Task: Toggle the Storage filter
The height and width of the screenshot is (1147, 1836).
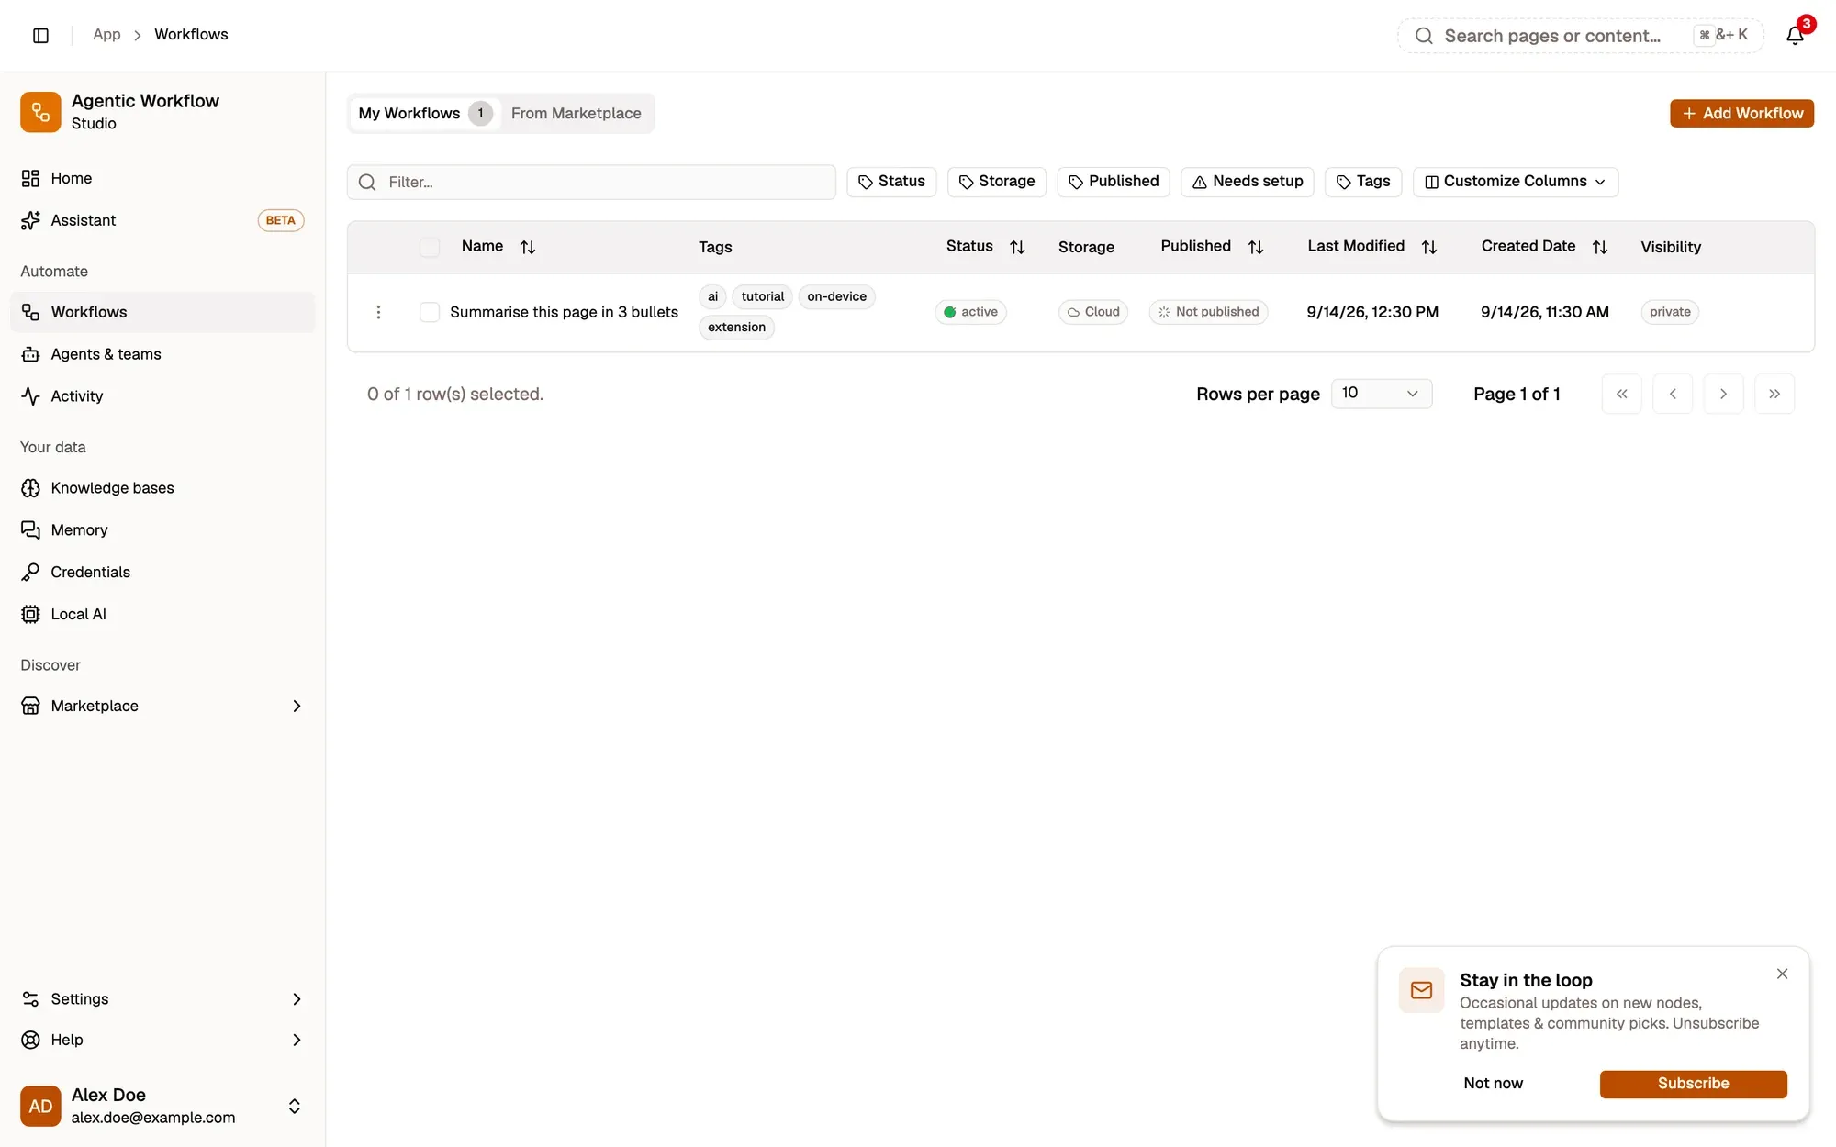Action: point(996,182)
